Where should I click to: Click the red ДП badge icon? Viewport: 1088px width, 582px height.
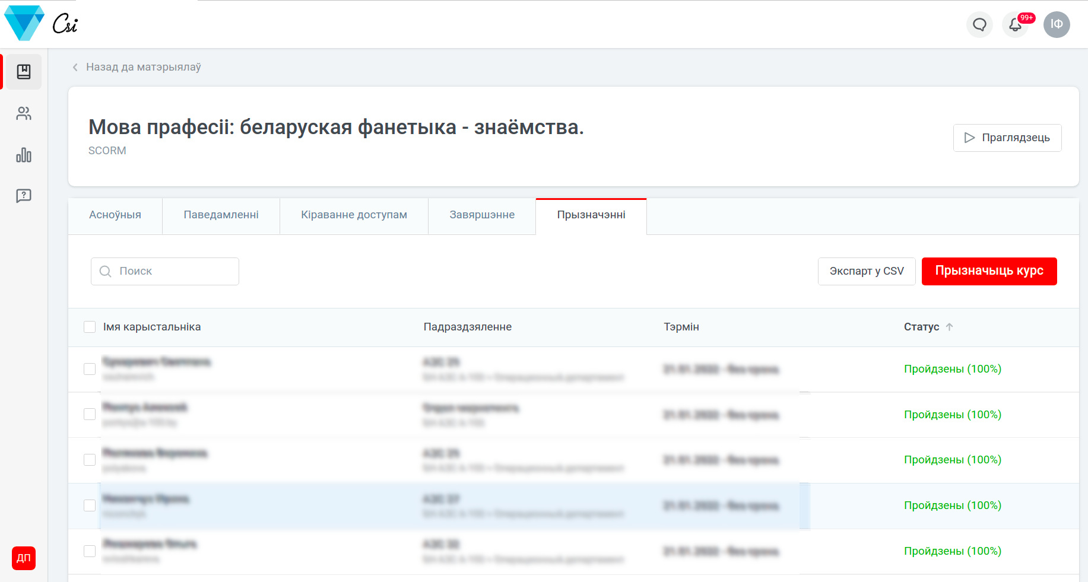coord(24,558)
